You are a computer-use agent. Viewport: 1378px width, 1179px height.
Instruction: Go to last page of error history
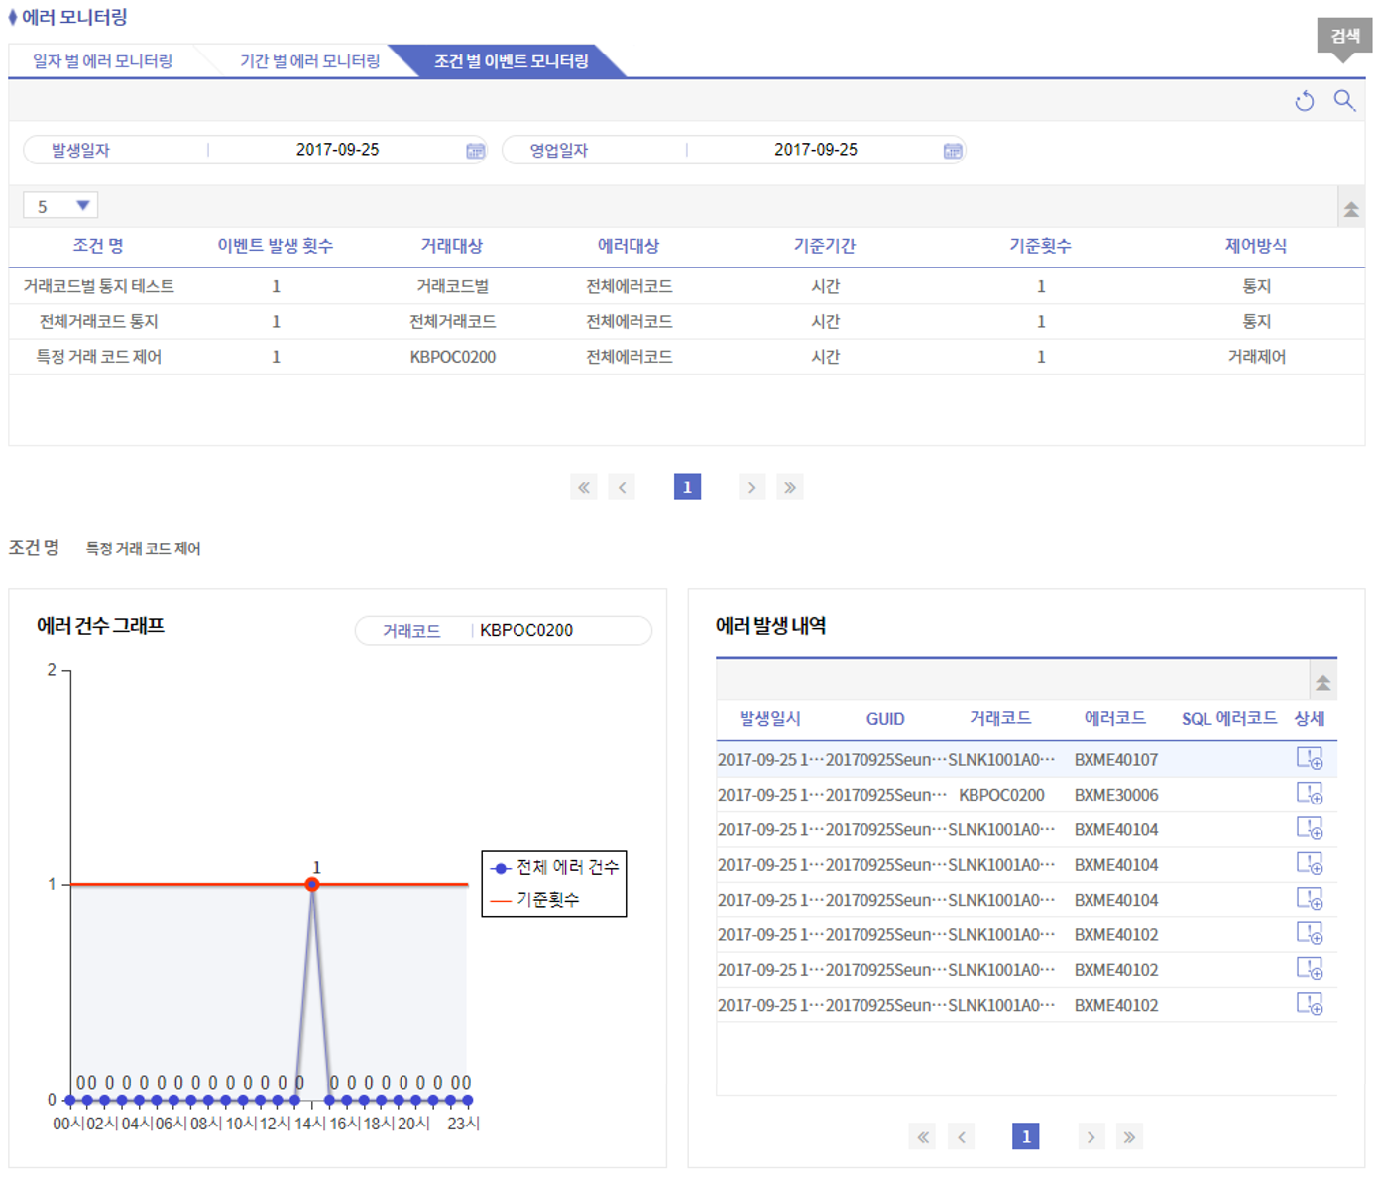[x=1129, y=1137]
